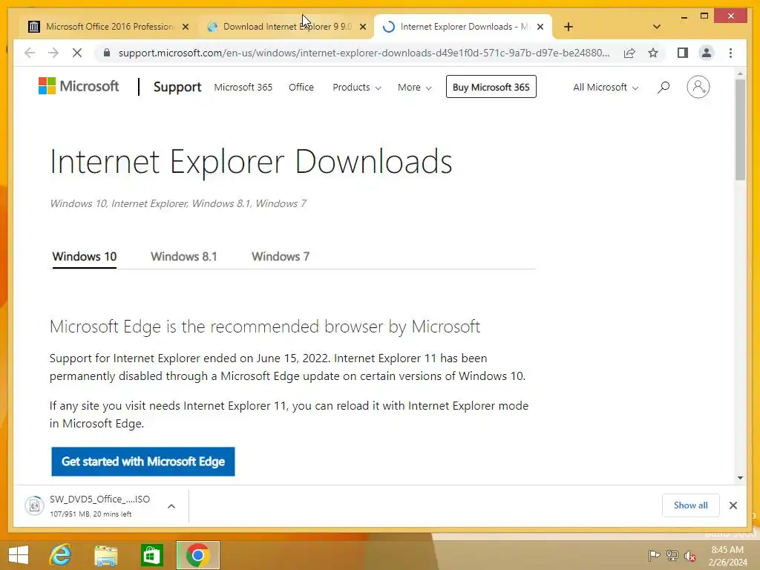Expand the More dropdown
The image size is (760, 570).
coord(414,88)
